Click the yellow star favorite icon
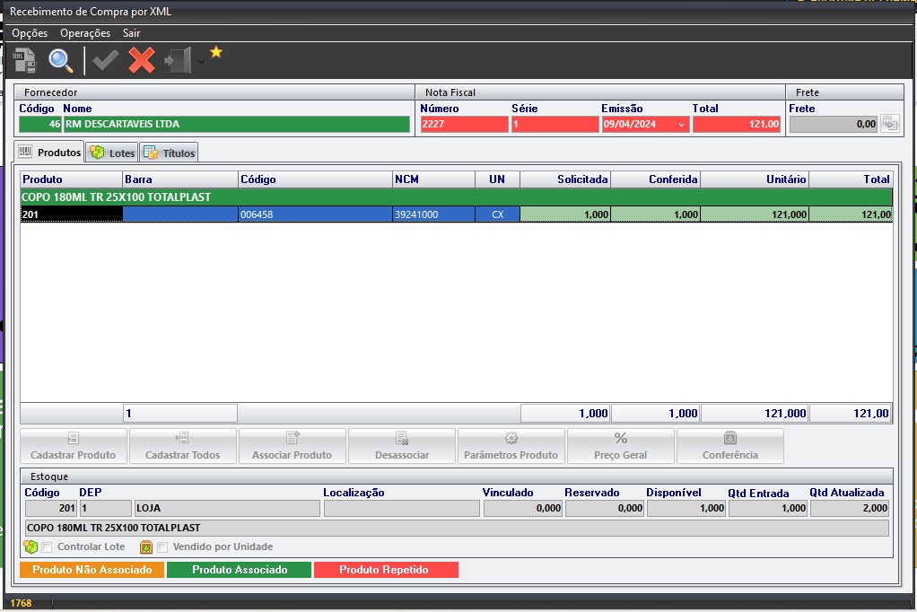The image size is (917, 612). 216,52
